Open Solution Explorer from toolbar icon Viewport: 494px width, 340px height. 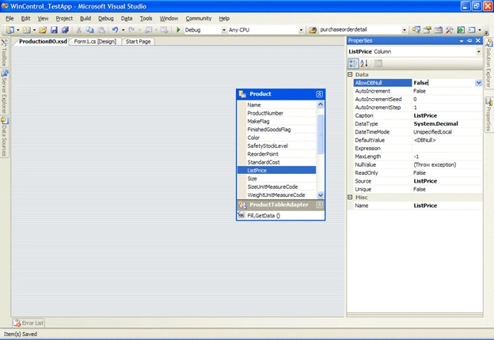pyautogui.click(x=416, y=30)
